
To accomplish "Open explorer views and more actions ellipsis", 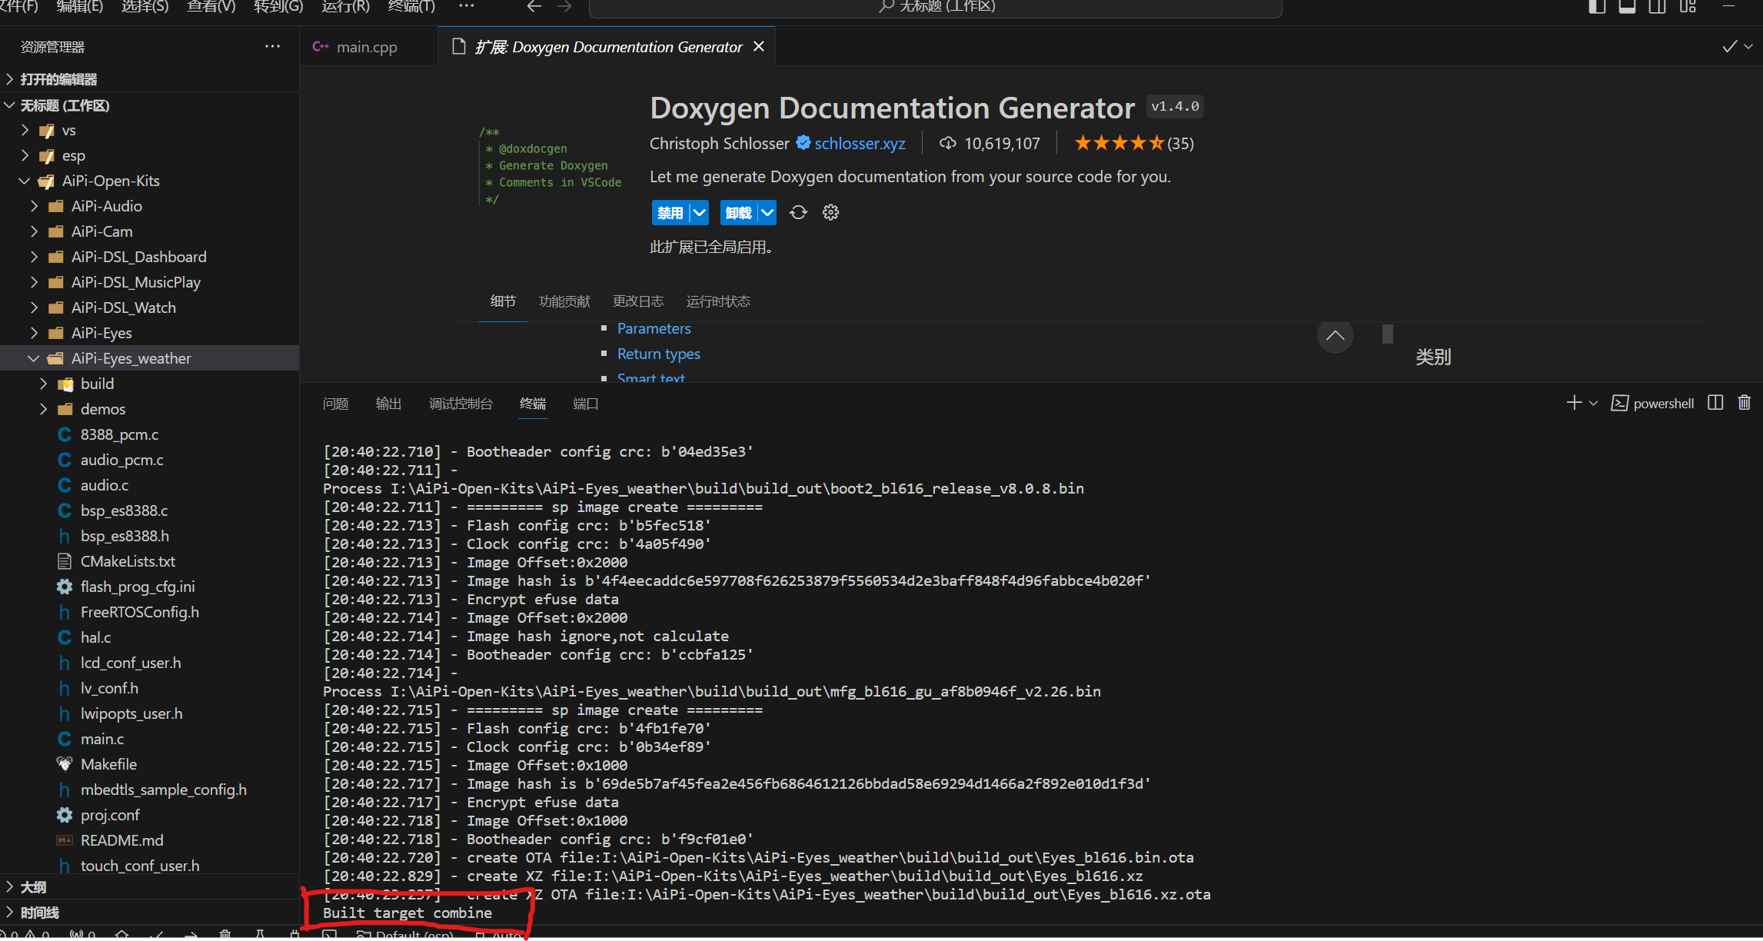I will coord(272,46).
